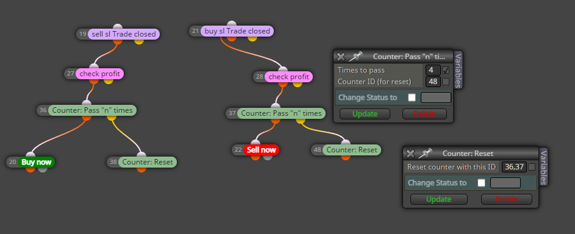Click node ID badge 22 beside Sell now
Screen dimensions: 575x234
(238, 150)
